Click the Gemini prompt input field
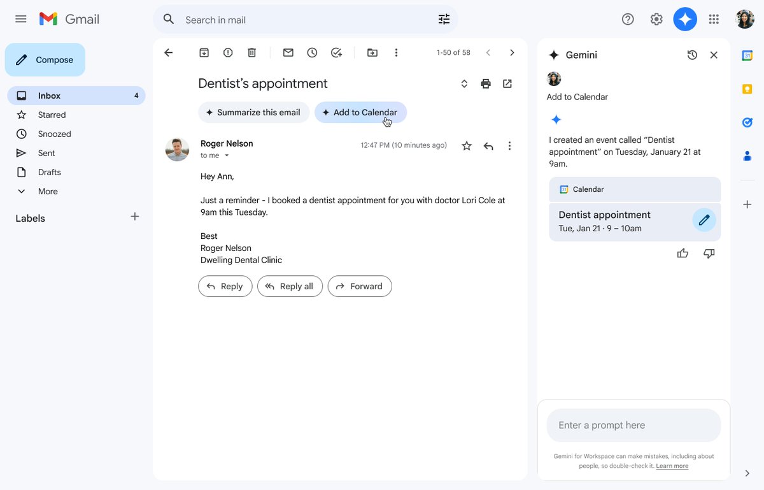The image size is (764, 490). point(633,425)
